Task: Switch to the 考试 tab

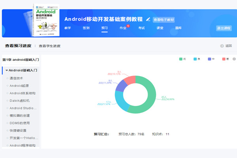Action: point(141,28)
